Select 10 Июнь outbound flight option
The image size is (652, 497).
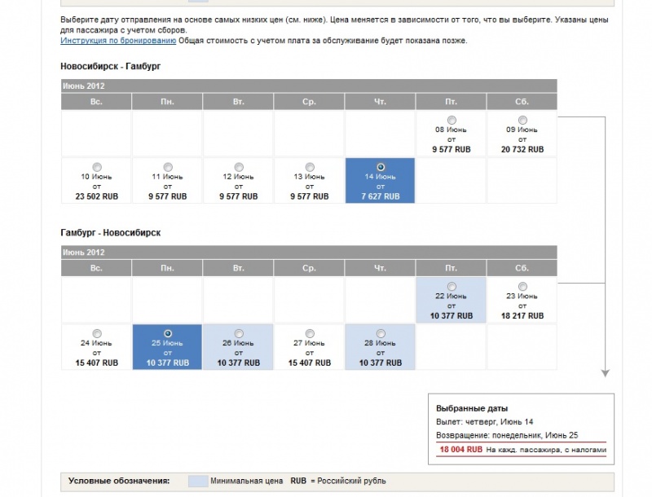[97, 167]
